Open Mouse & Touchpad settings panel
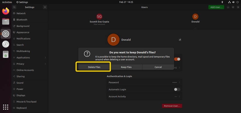Viewport: 241px width, 113px height. tap(30, 102)
